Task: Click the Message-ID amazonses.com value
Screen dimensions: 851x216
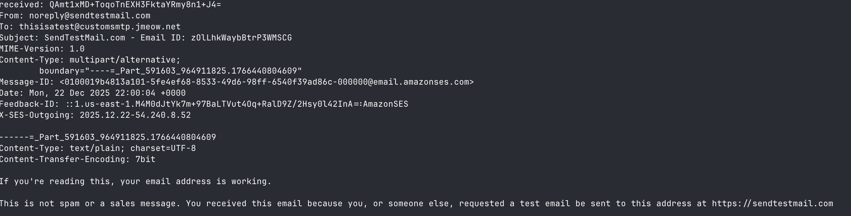Action: pyautogui.click(x=266, y=82)
